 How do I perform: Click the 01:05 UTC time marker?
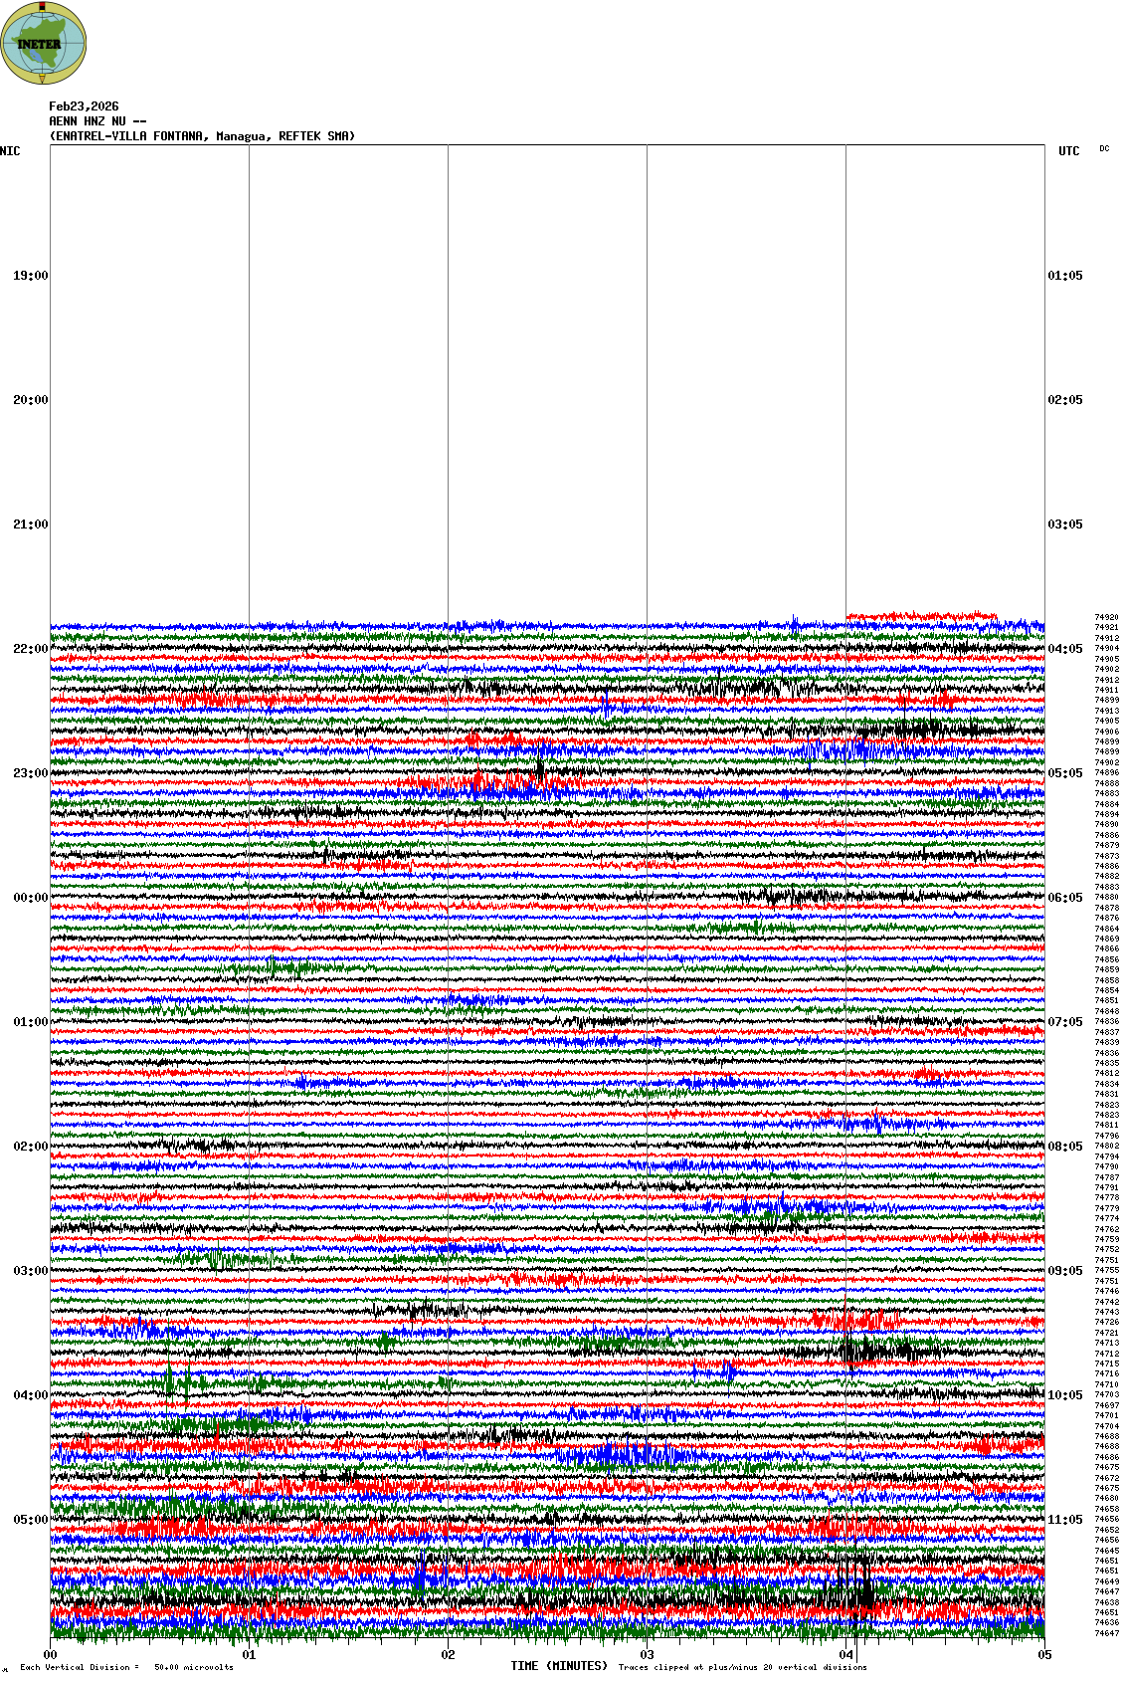click(x=1064, y=276)
